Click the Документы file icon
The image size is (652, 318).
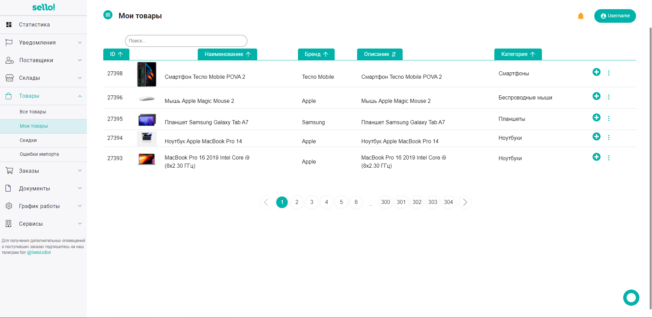[x=8, y=188]
